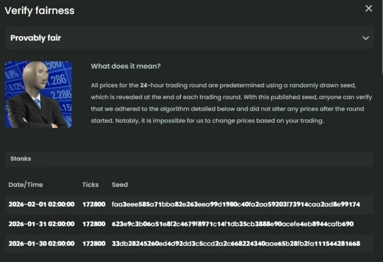Click the Ticks column header

click(x=90, y=185)
